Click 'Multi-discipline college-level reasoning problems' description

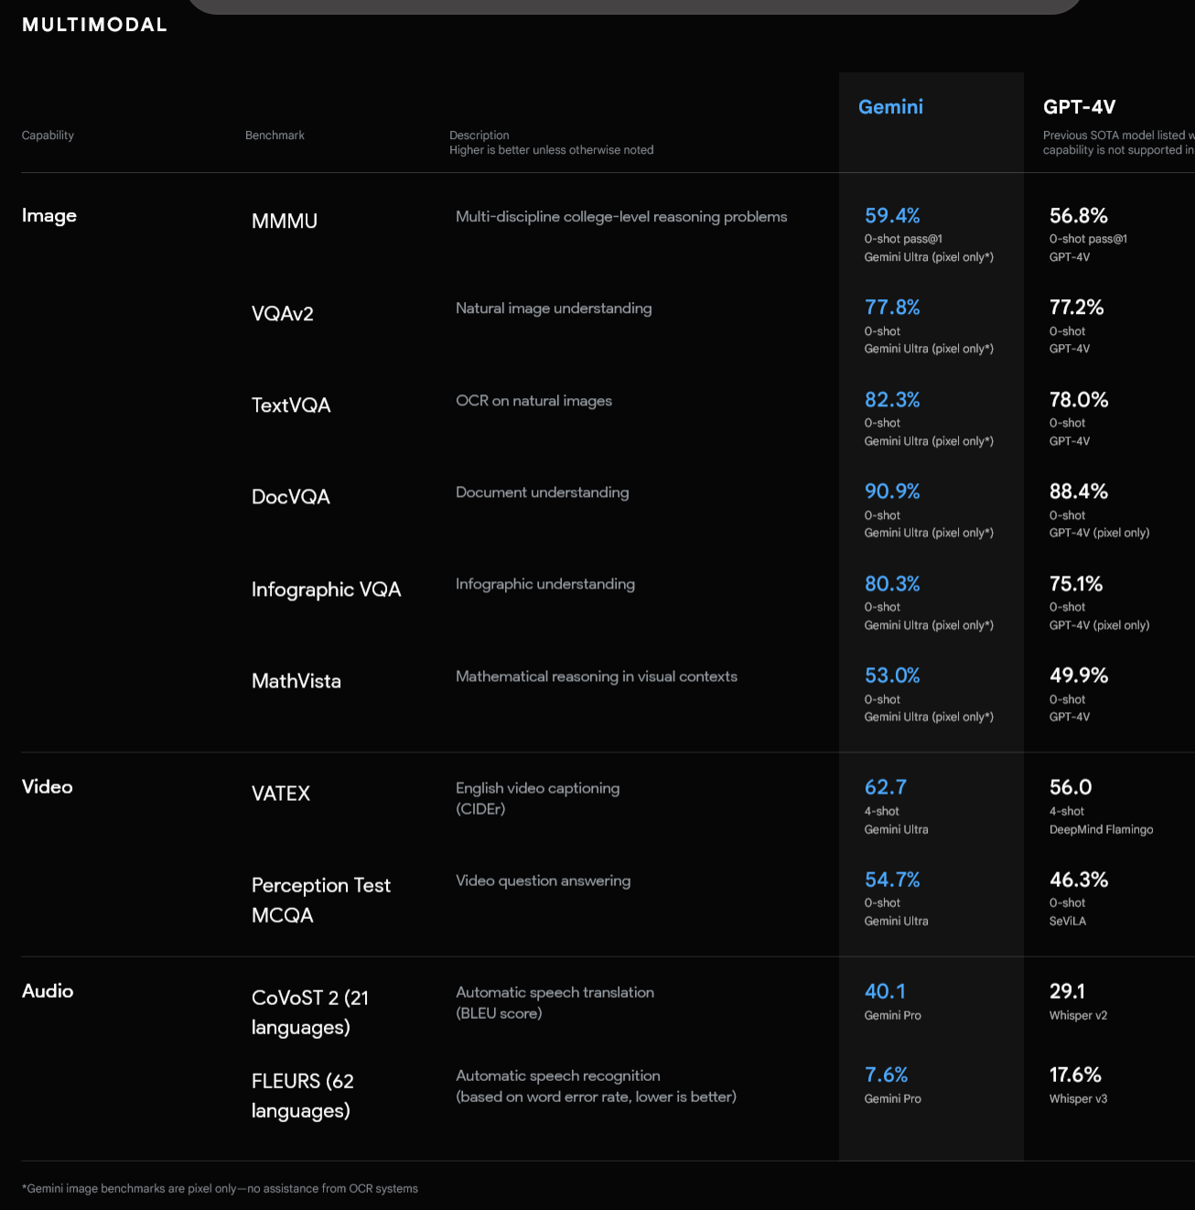coord(621,217)
